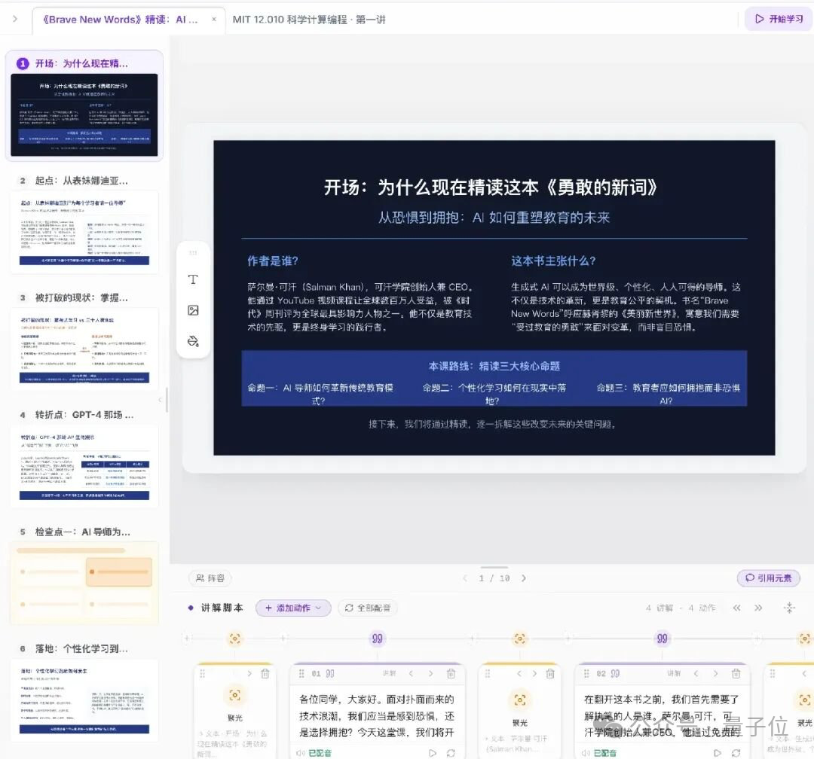
Task: Open the 添加动作 dropdown
Action: pos(293,608)
